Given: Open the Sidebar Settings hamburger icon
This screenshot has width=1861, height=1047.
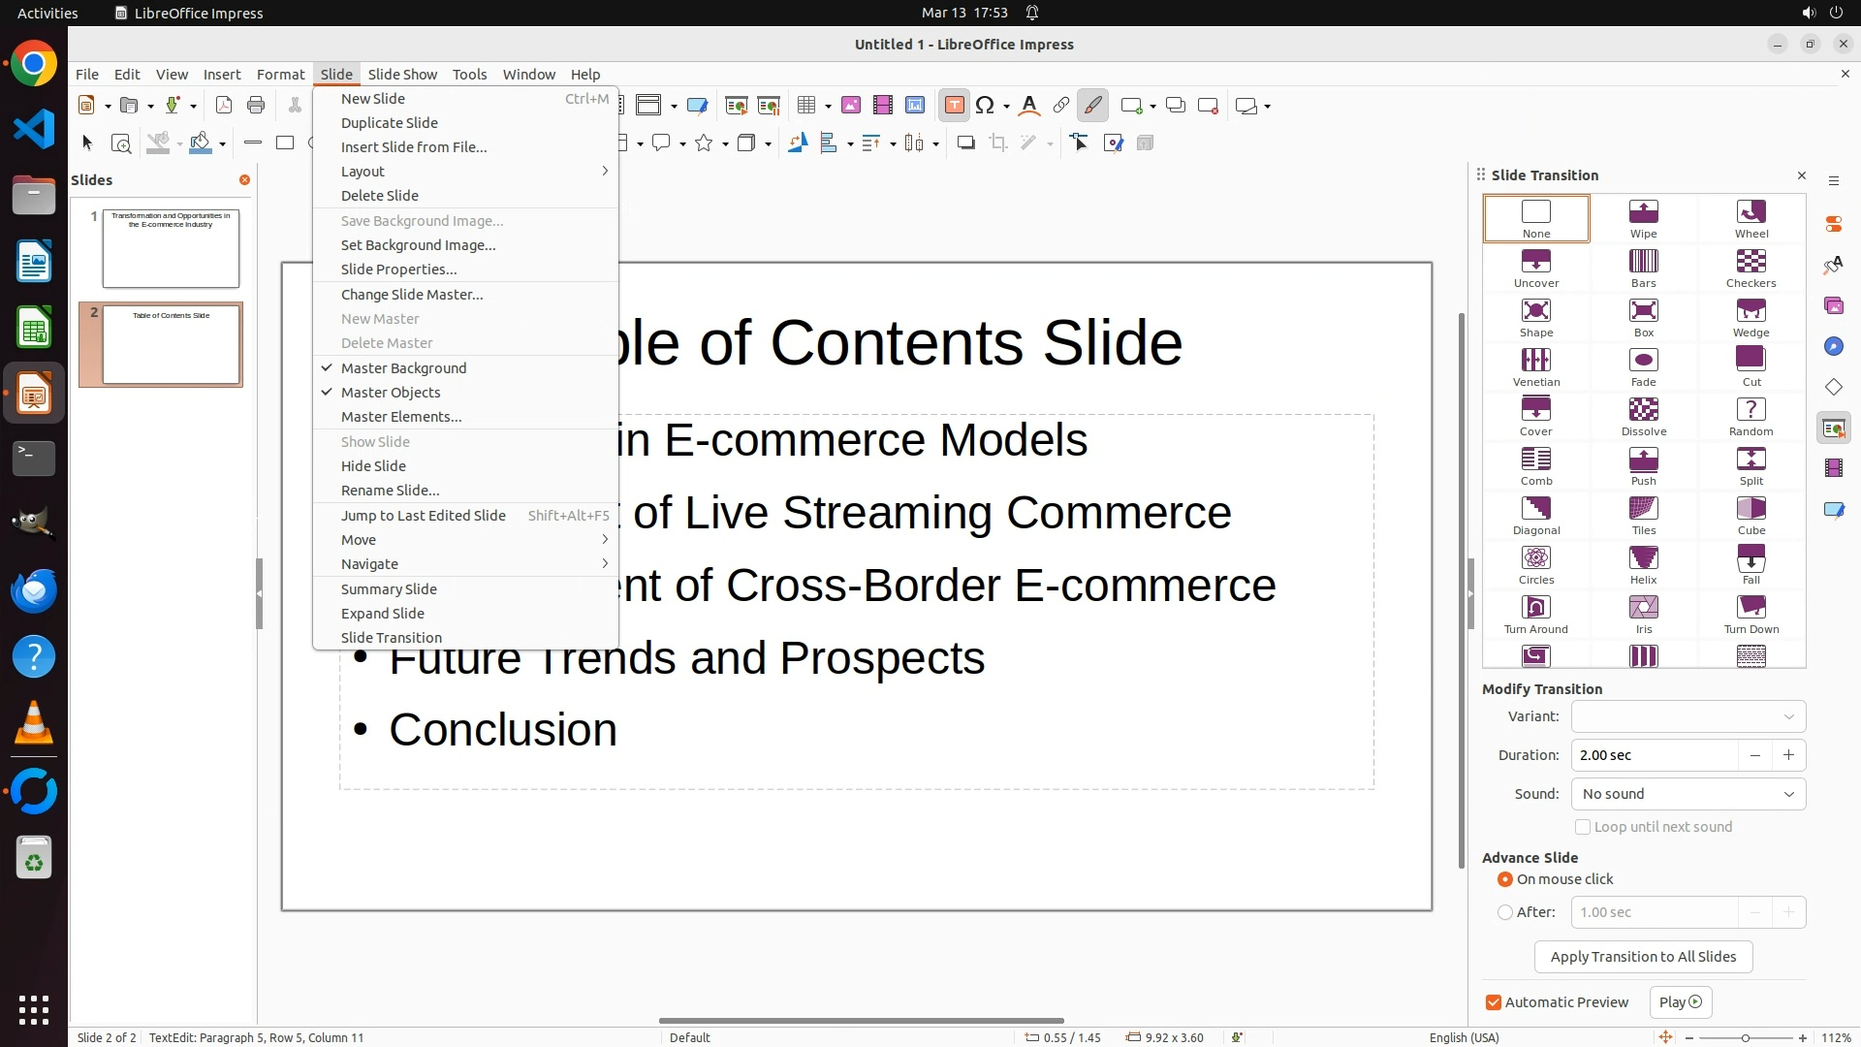Looking at the screenshot, I should [x=1833, y=181].
